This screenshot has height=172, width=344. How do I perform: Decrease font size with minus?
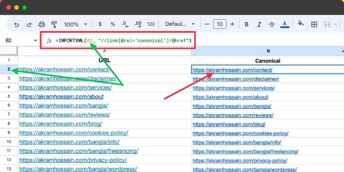coord(207,24)
